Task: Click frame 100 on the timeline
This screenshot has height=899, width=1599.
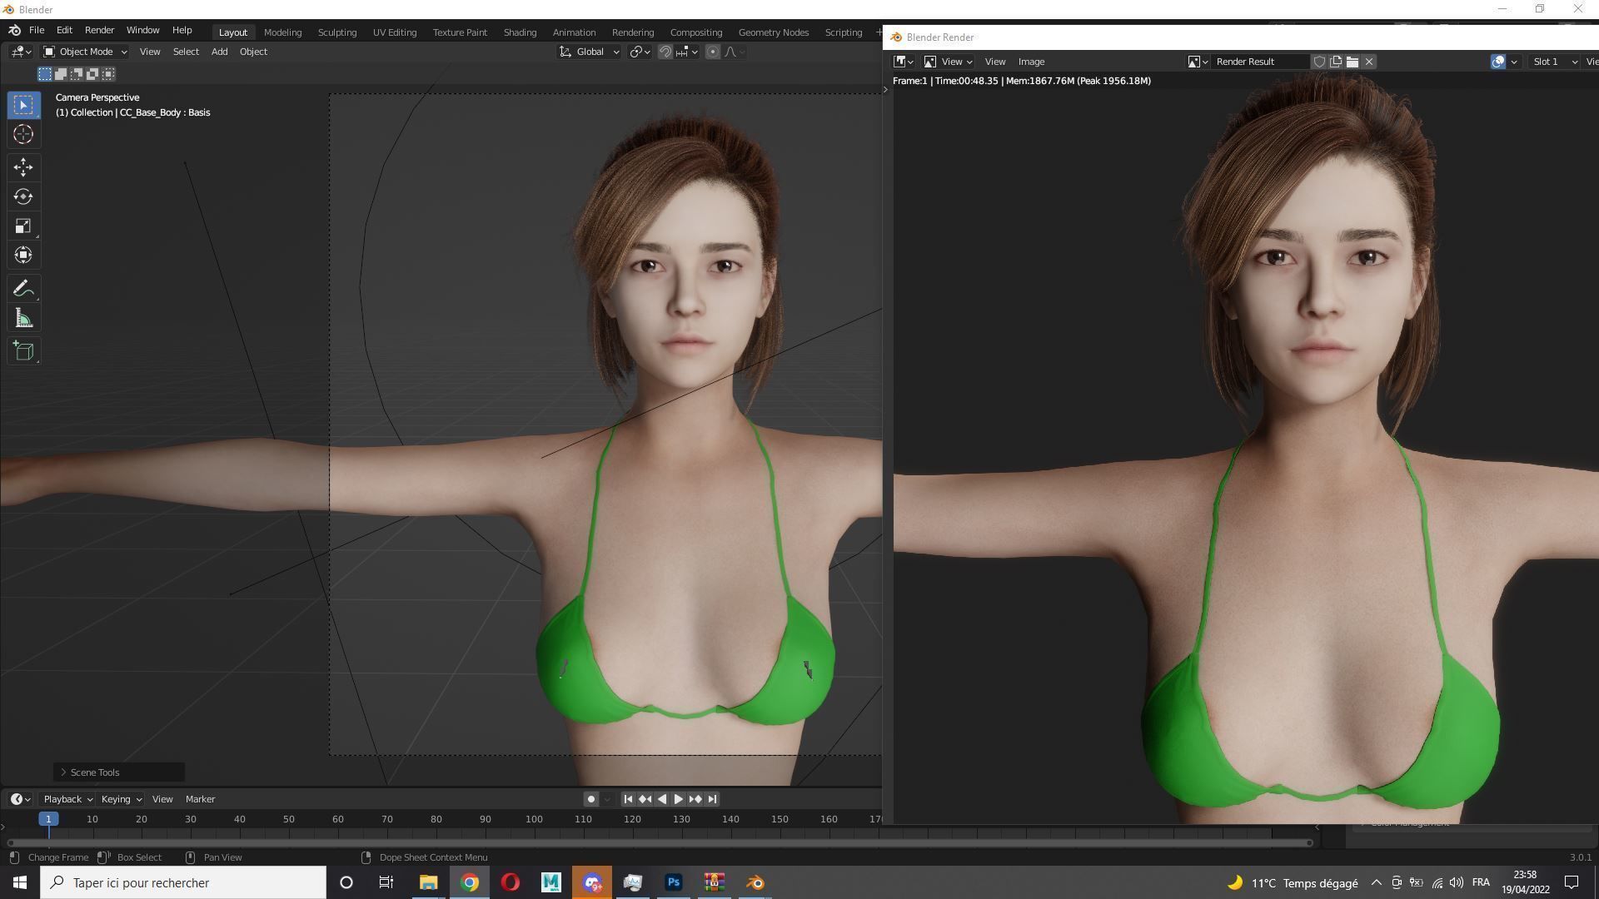Action: click(x=534, y=819)
